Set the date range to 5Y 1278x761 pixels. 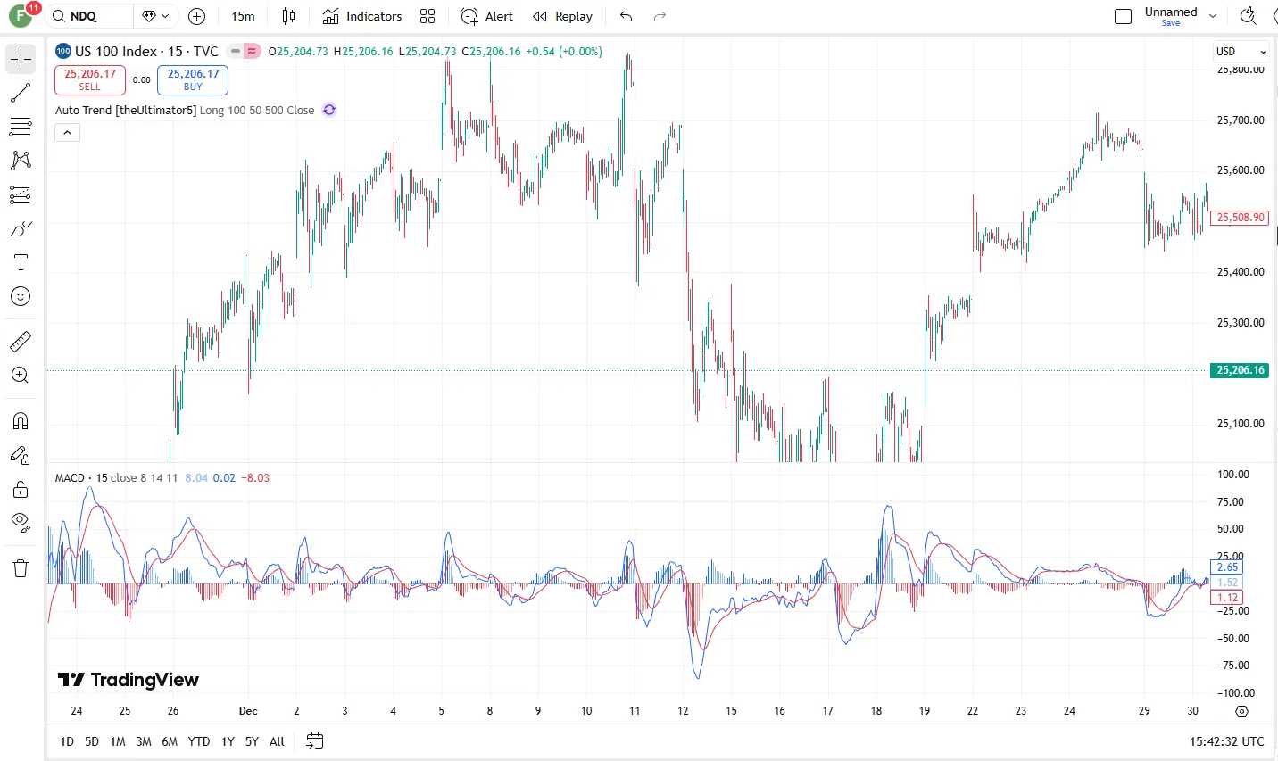pos(252,741)
